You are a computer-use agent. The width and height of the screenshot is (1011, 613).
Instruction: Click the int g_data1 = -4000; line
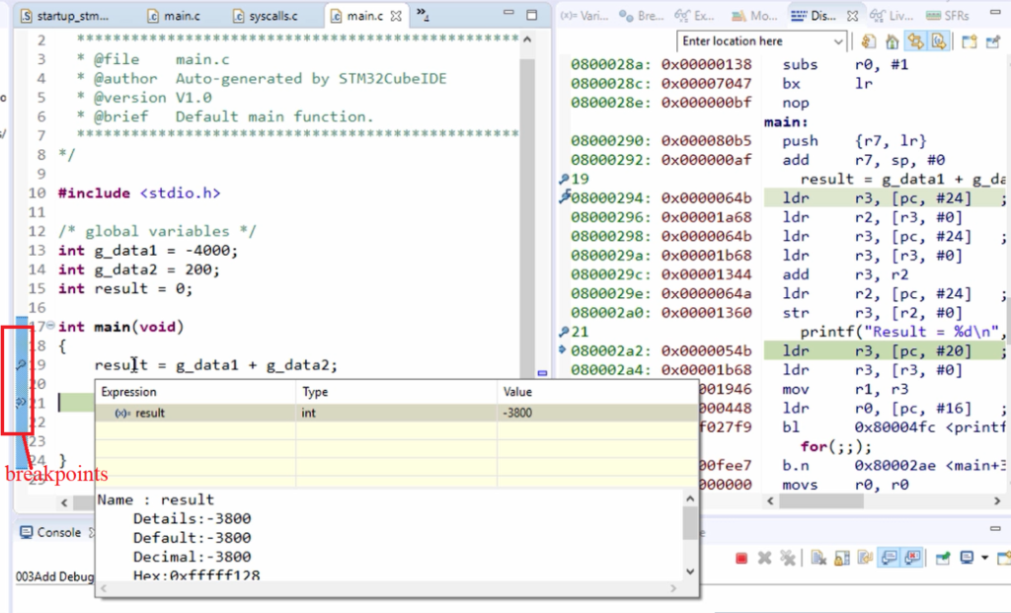click(148, 251)
